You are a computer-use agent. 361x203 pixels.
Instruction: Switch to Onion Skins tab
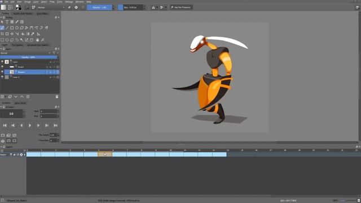pyautogui.click(x=20, y=103)
